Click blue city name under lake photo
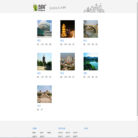Viewport: 138px width, 138px height. pyautogui.click(x=85, y=73)
